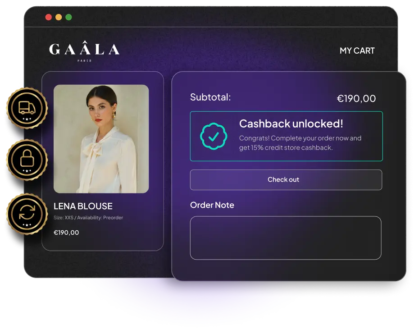
Task: Click the 15% credit store cashback message
Action: (300, 143)
